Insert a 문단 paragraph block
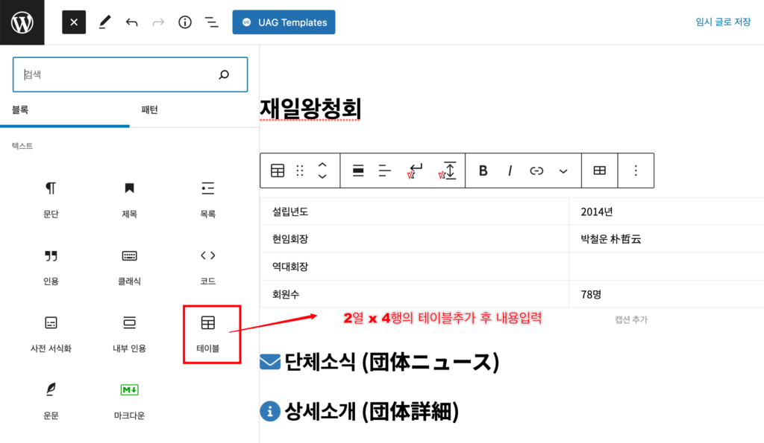This screenshot has width=764, height=443. pos(51,199)
